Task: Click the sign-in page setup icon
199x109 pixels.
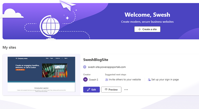Action: click(149, 79)
